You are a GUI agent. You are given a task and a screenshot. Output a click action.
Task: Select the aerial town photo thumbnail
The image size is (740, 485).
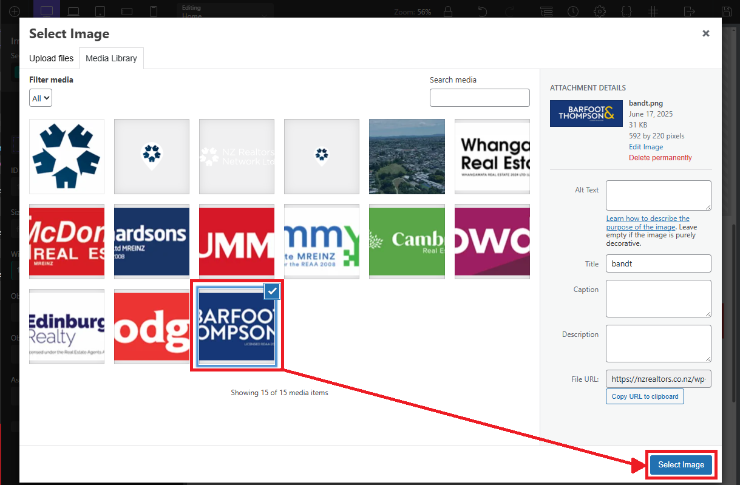407,157
